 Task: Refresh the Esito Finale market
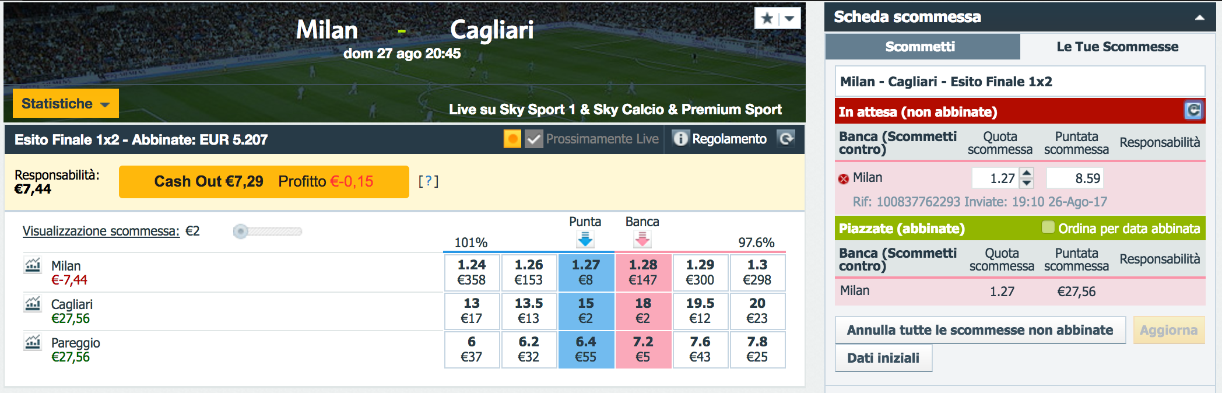(x=786, y=138)
